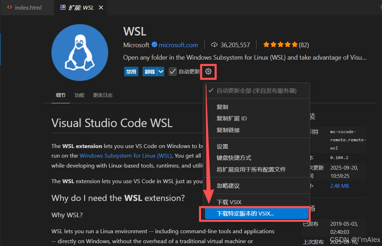
Task: Click the Why do I need the WSL extension? heading
Action: point(118,198)
